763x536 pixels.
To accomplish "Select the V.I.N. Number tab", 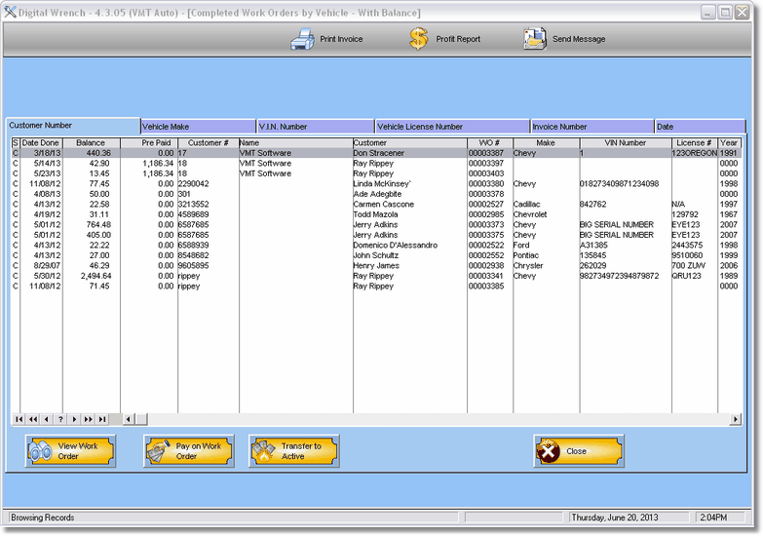I will 315,127.
